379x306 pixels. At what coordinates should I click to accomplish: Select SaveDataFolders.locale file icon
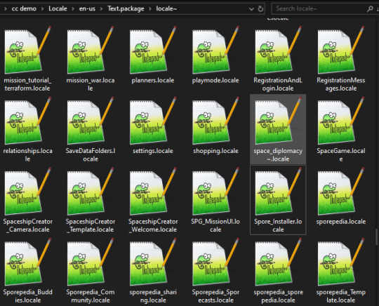click(90, 121)
